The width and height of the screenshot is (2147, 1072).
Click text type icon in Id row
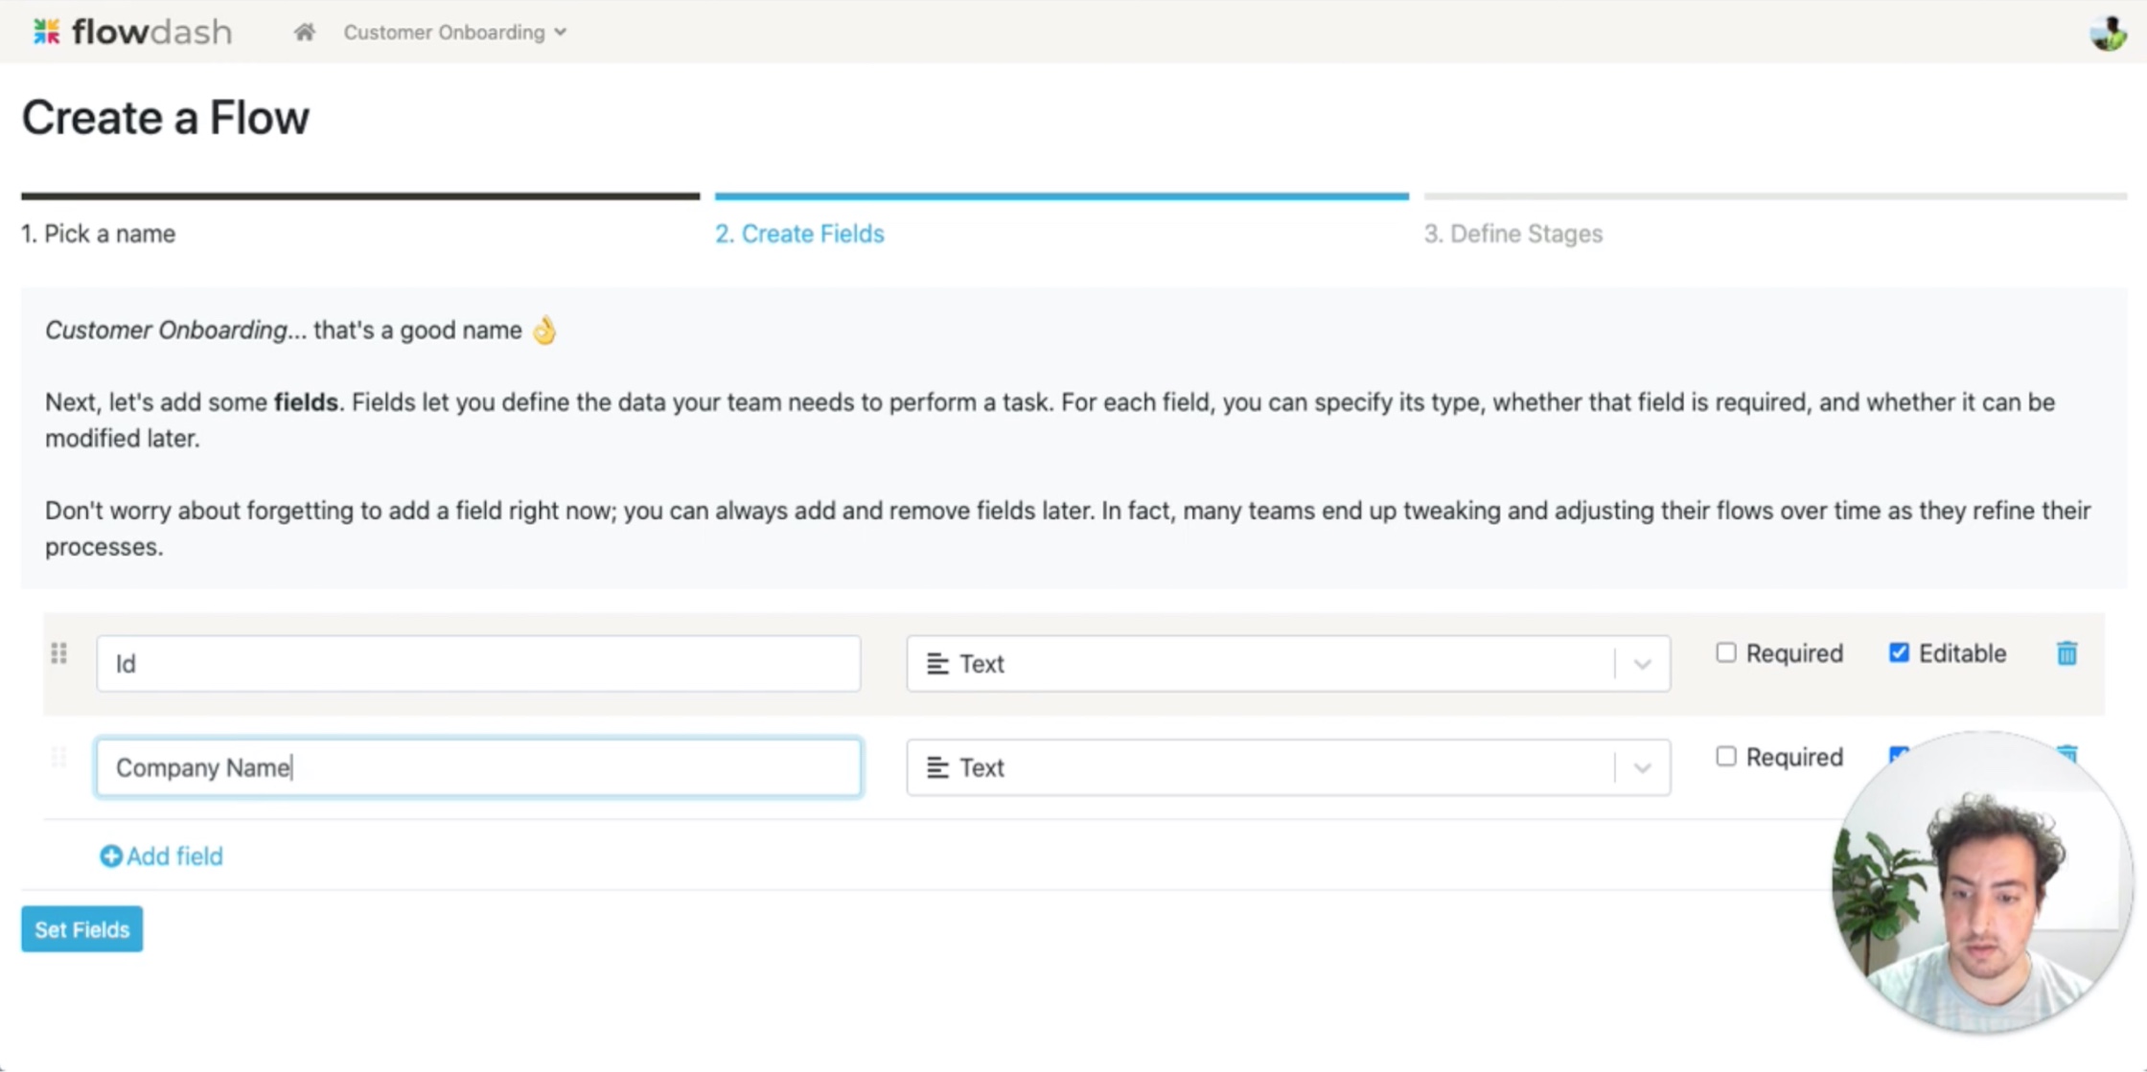[x=937, y=664]
